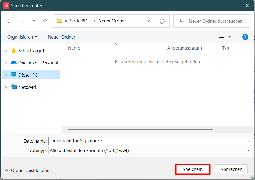The image size is (255, 180).
Task: Click the Soda PDF app icon in title bar
Action: click(6, 5)
